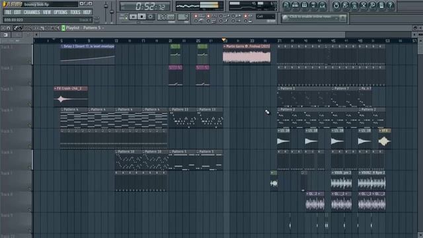The height and width of the screenshot is (238, 423).
Task: Open the Piano Roll shortcut icon
Action: 304,5
